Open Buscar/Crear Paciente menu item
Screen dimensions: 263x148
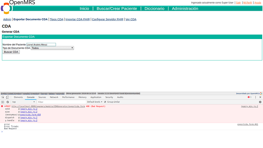pyautogui.click(x=117, y=8)
